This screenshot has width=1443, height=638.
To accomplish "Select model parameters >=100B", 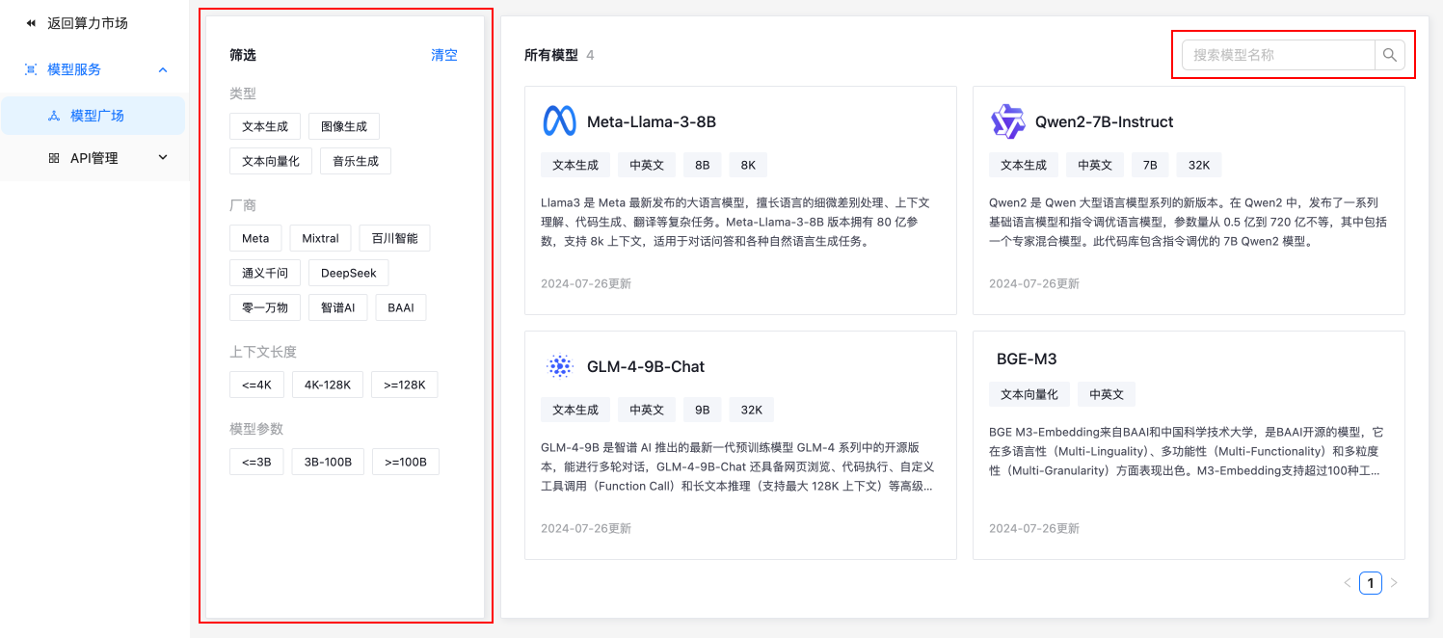I will click(406, 462).
